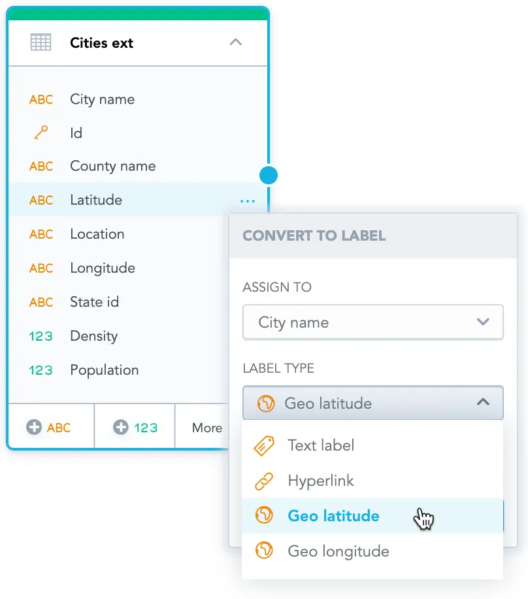Viewport: 528px width, 599px height.
Task: Click the add ABC text column button
Action: tap(51, 426)
